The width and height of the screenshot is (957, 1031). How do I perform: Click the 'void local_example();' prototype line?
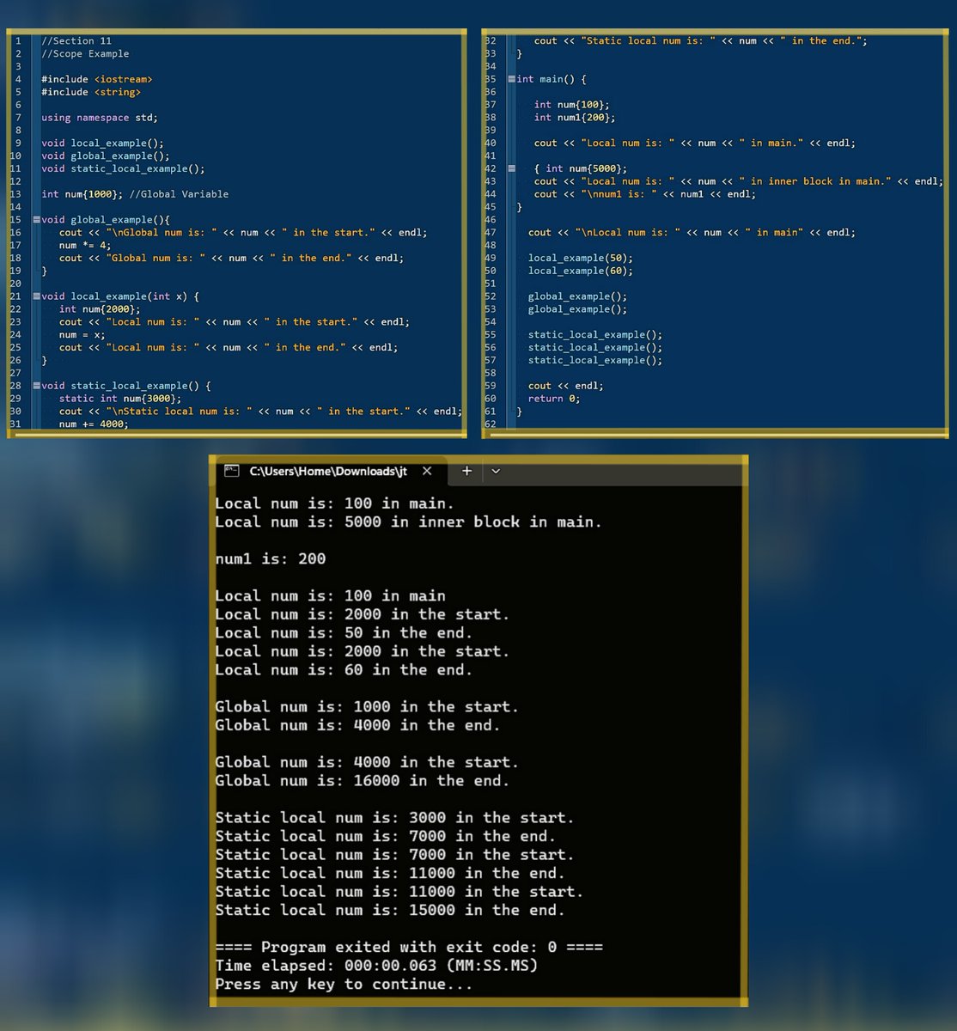(102, 143)
